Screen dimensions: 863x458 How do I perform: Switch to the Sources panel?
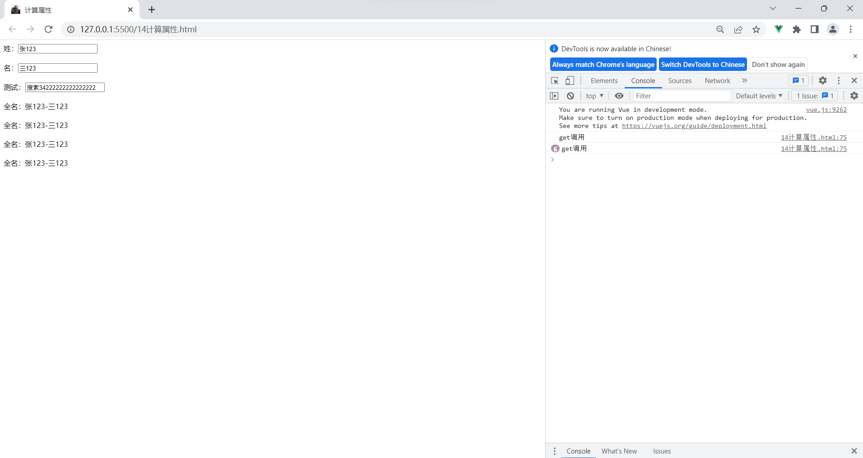tap(680, 81)
